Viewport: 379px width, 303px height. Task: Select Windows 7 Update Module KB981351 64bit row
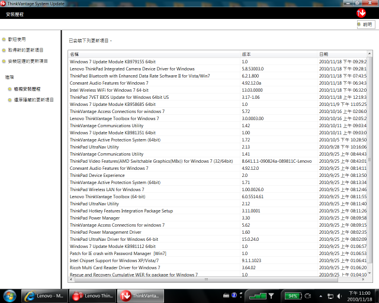pos(217,133)
